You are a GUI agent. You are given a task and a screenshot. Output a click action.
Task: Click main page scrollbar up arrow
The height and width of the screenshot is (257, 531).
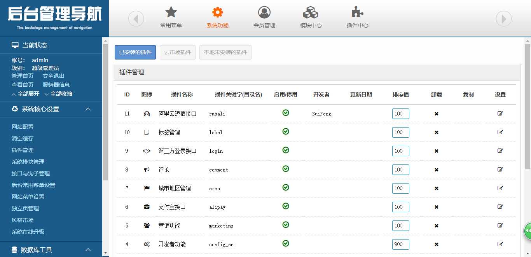[x=528, y=40]
